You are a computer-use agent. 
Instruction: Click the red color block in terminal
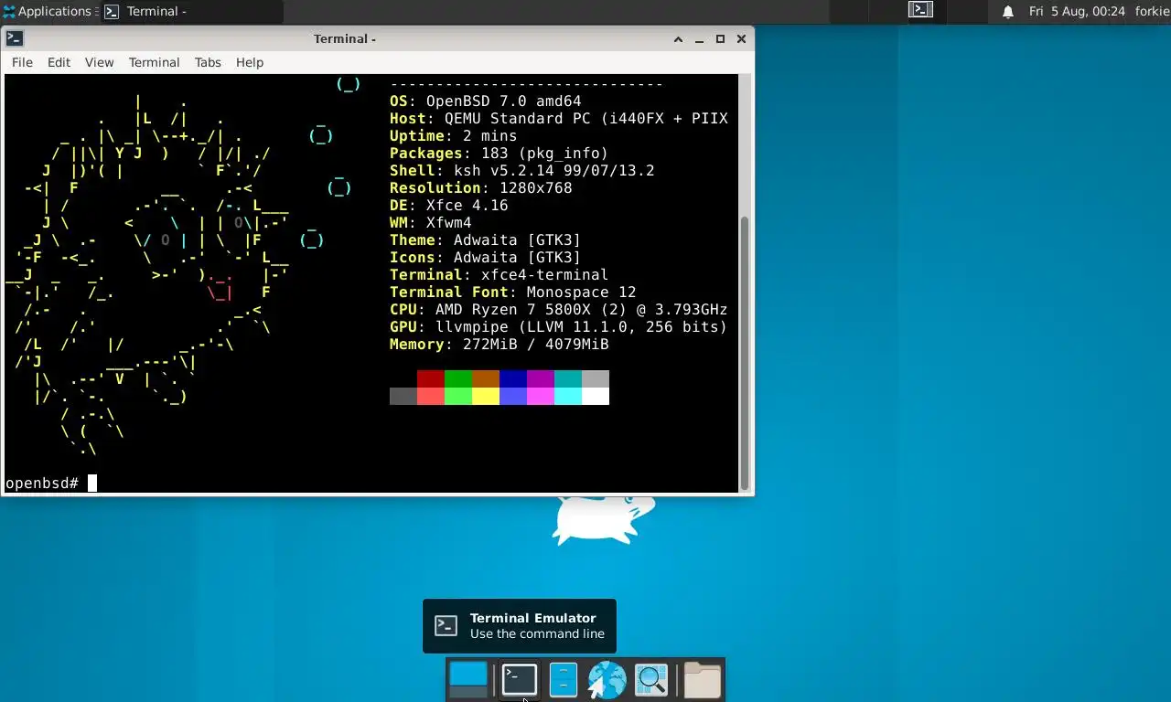click(x=431, y=378)
